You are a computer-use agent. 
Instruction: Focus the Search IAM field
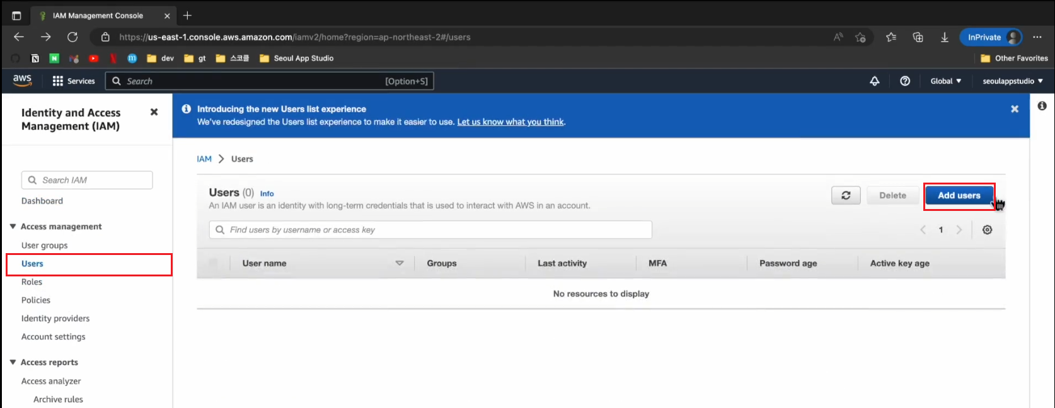pos(87,180)
